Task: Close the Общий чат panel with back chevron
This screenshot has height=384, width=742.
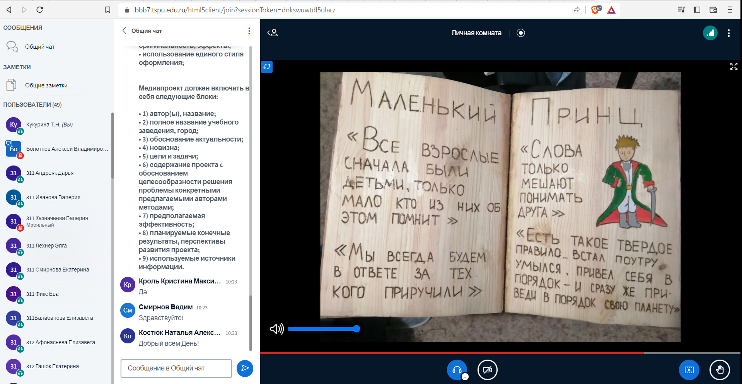Action: click(x=124, y=31)
